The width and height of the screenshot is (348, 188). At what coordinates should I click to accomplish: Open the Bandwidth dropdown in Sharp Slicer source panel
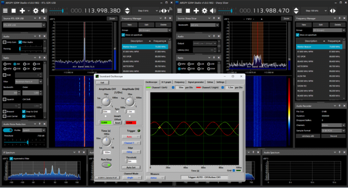pos(217,25)
